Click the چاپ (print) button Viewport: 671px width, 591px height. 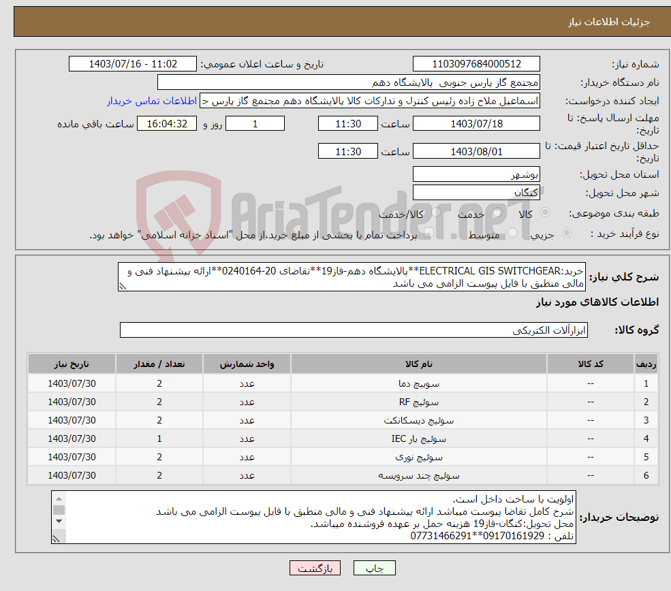click(374, 568)
